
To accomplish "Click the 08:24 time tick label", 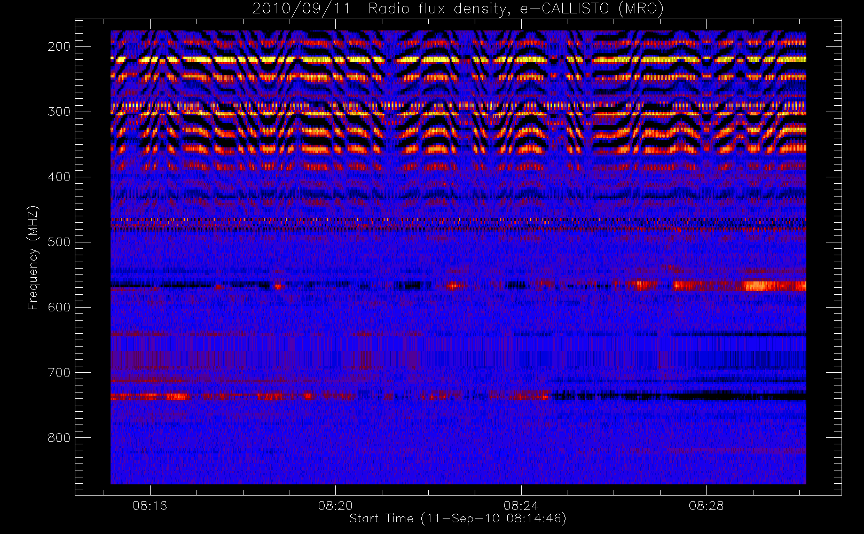I will click(521, 506).
